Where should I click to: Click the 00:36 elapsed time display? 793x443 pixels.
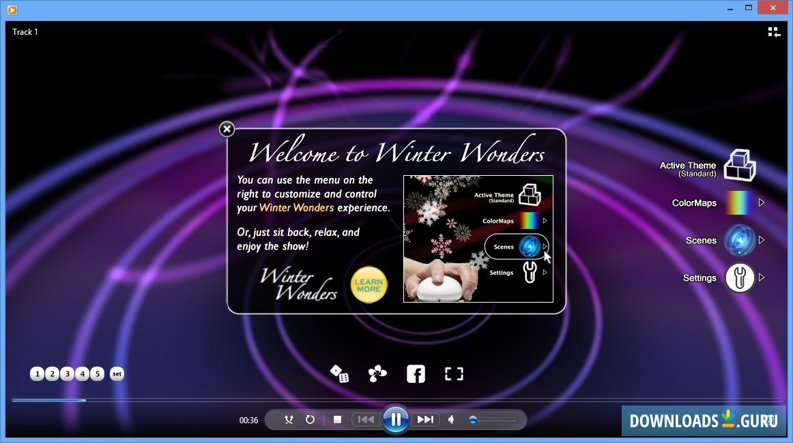pyautogui.click(x=248, y=421)
